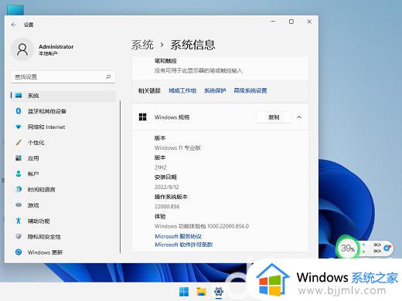Open the 域或工作组 link
The image size is (402, 301).
click(x=182, y=90)
